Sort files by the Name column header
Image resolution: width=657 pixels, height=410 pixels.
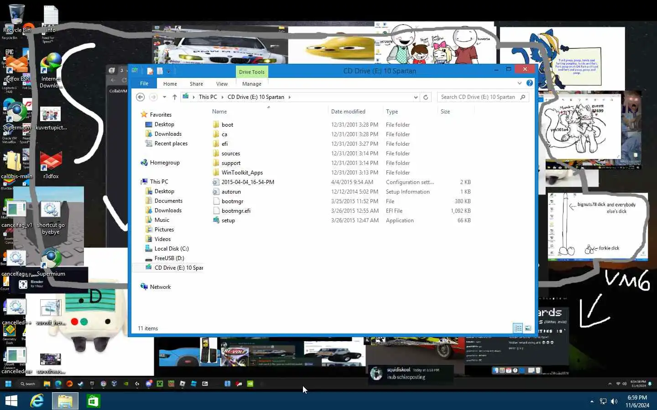[269, 112]
